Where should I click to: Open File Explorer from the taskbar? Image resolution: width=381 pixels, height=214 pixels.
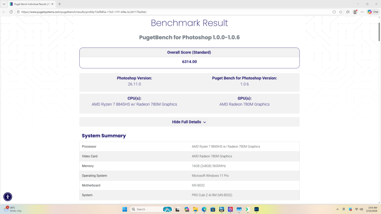[x=195, y=209]
